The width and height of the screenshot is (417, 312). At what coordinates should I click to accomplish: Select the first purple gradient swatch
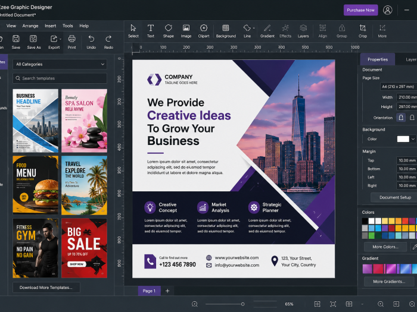(x=368, y=269)
